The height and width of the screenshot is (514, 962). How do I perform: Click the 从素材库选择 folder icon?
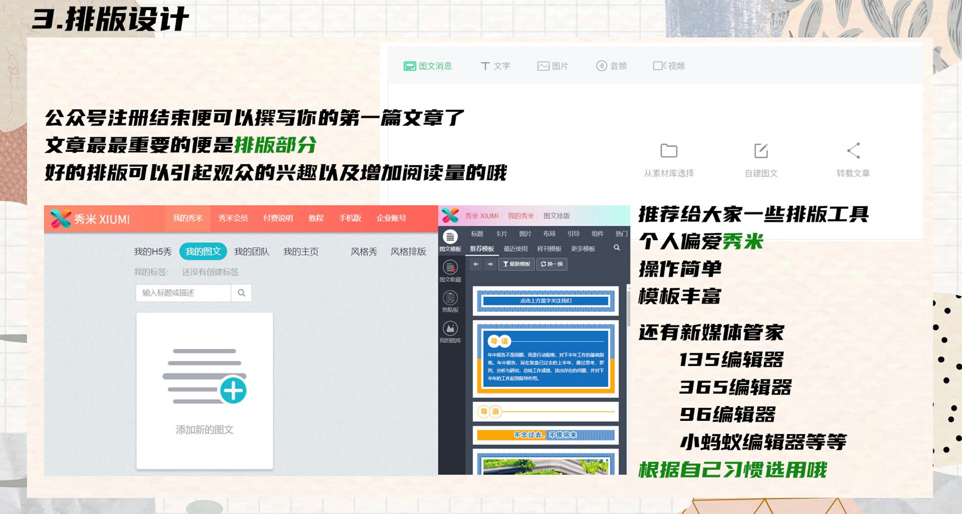click(x=669, y=151)
